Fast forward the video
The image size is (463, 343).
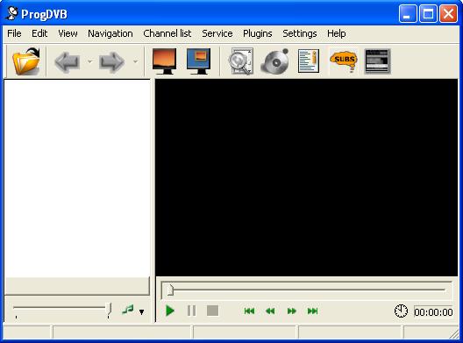tap(291, 311)
